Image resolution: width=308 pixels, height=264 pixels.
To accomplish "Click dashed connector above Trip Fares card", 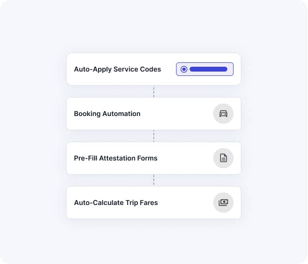I will [x=154, y=180].
